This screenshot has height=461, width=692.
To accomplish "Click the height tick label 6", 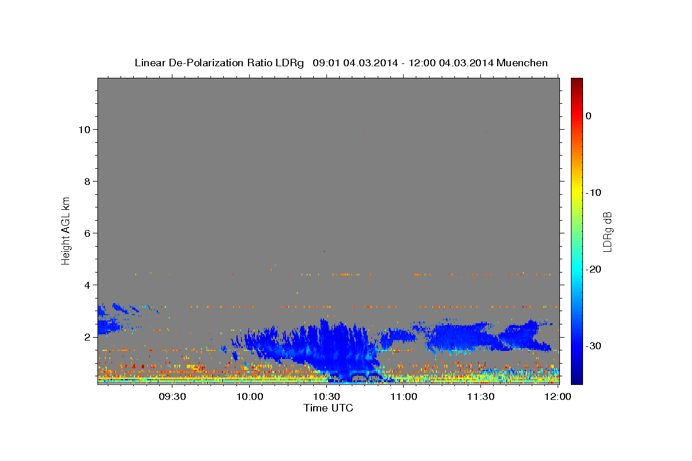I will pos(88,233).
